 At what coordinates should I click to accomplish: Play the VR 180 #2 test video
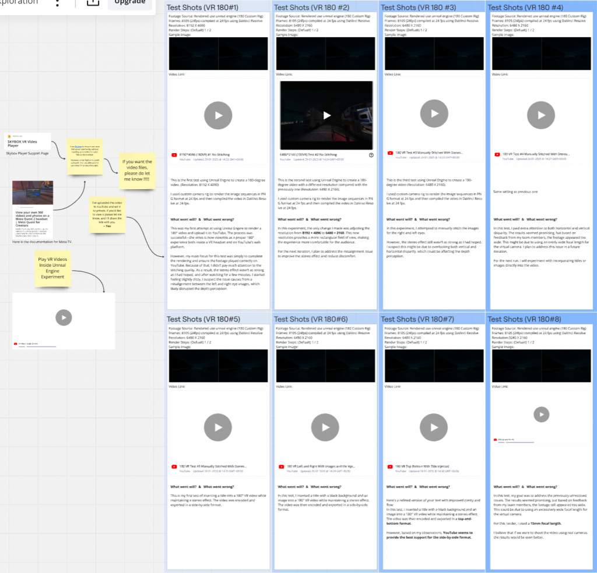click(326, 115)
